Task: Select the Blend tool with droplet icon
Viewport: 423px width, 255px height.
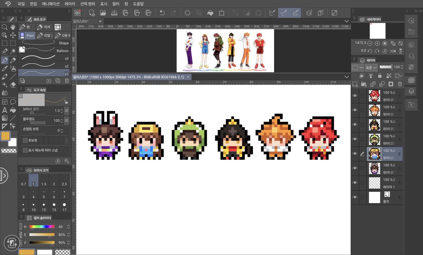Action: pos(4,93)
